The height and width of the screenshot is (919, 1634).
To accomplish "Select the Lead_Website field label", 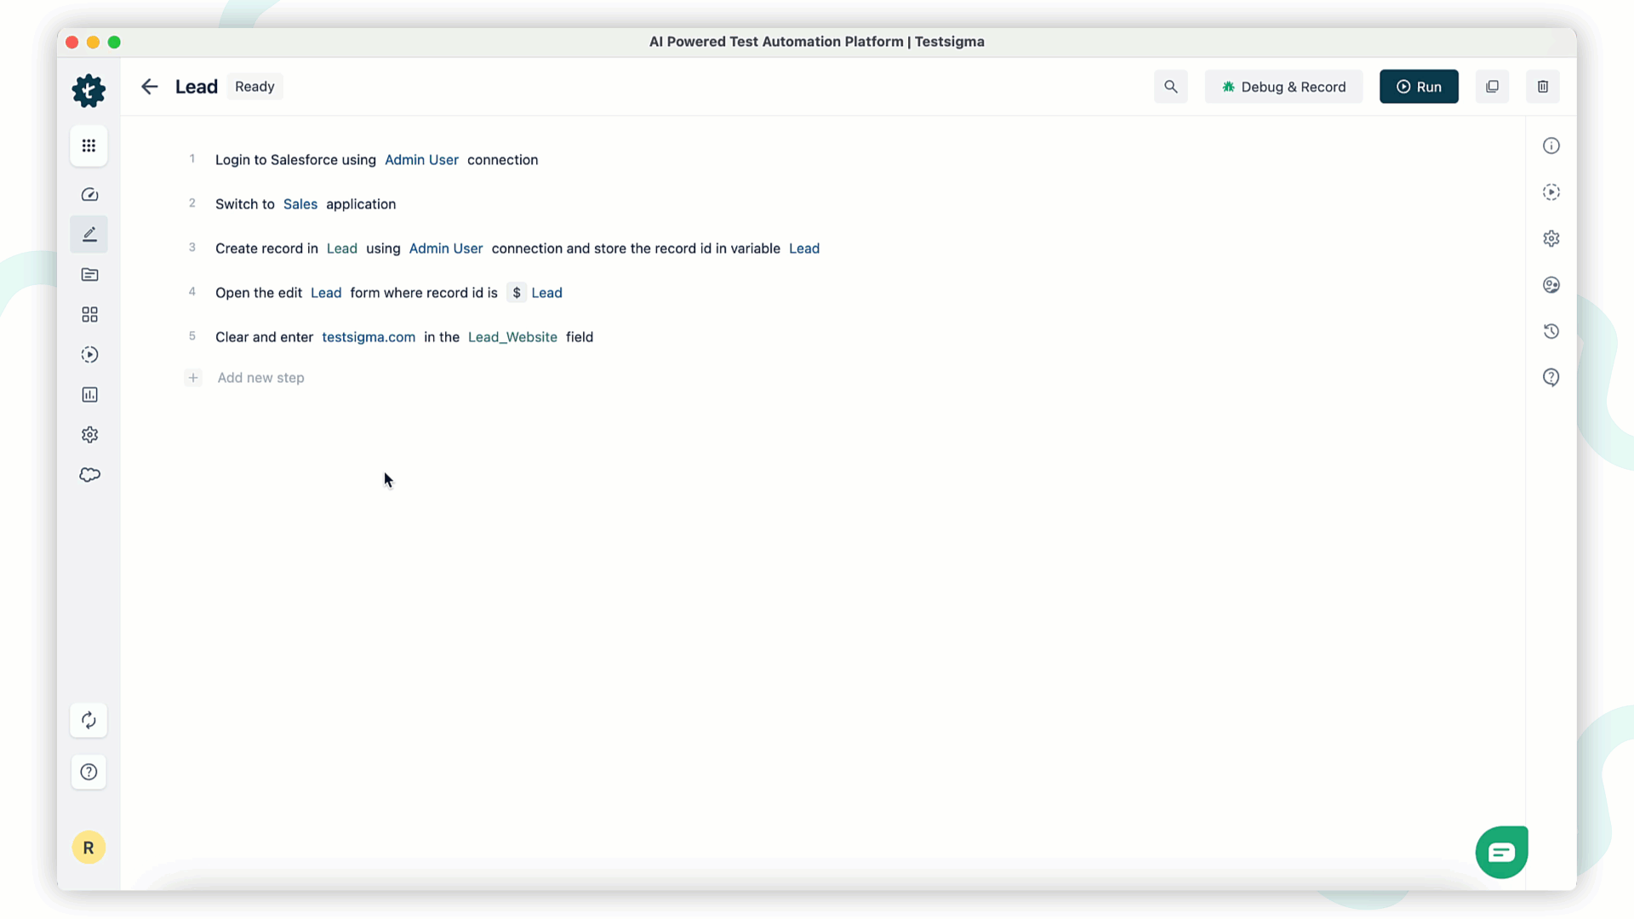I will point(511,337).
